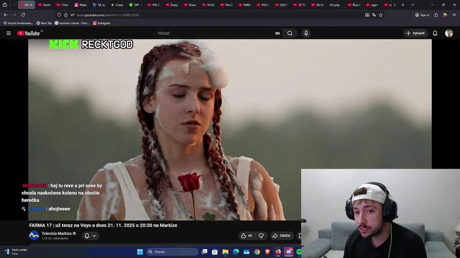Open Google Chrome from taskbar
This screenshot has width=460, height=258.
257,252
